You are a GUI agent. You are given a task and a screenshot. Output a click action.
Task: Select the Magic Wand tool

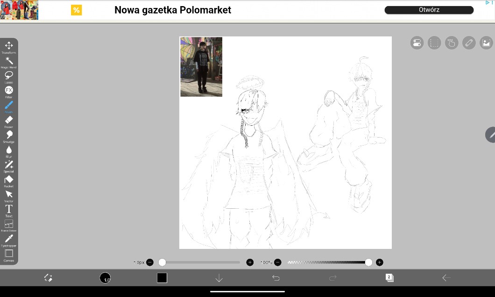click(x=9, y=61)
